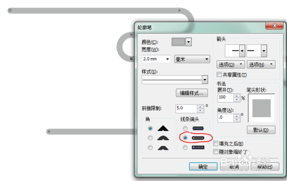The image size is (287, 181).
Task: Click the 展开 stretch value field
Action: 225,98
